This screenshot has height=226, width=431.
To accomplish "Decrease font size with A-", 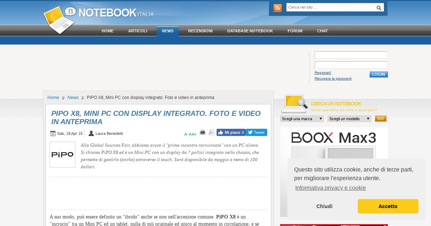I will (186, 134).
